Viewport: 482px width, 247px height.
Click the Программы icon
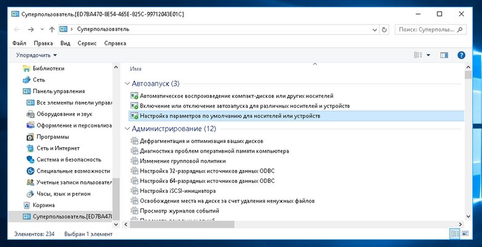(x=30, y=137)
